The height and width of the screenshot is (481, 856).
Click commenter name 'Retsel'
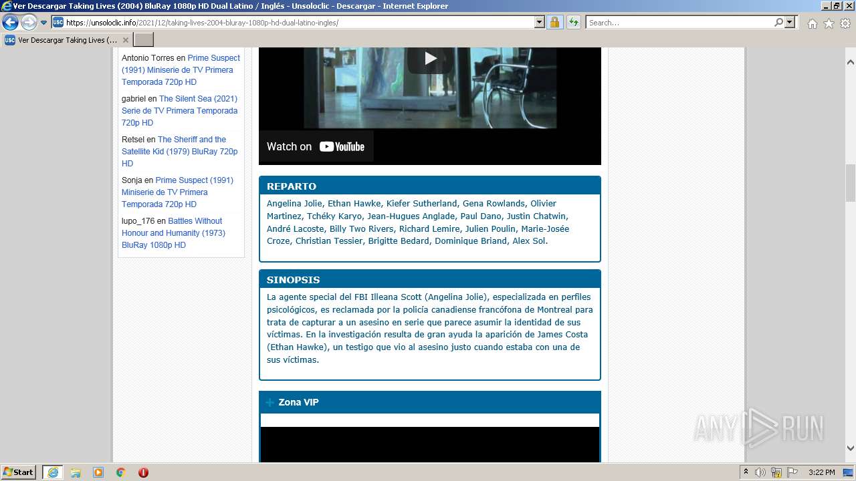point(133,140)
